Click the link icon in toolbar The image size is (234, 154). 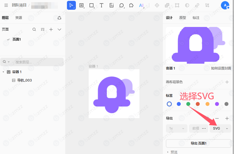(x=197, y=5)
